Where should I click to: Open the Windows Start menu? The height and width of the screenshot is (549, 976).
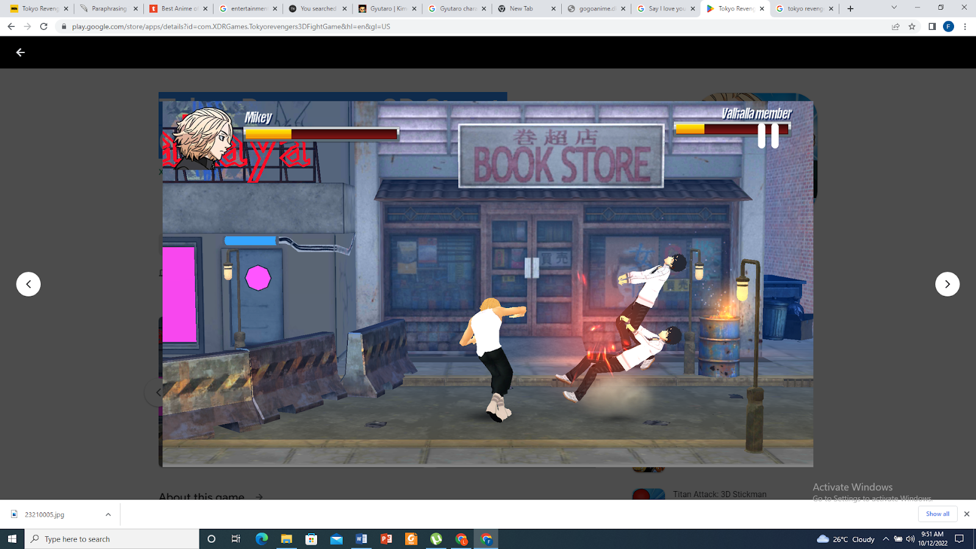(x=12, y=539)
